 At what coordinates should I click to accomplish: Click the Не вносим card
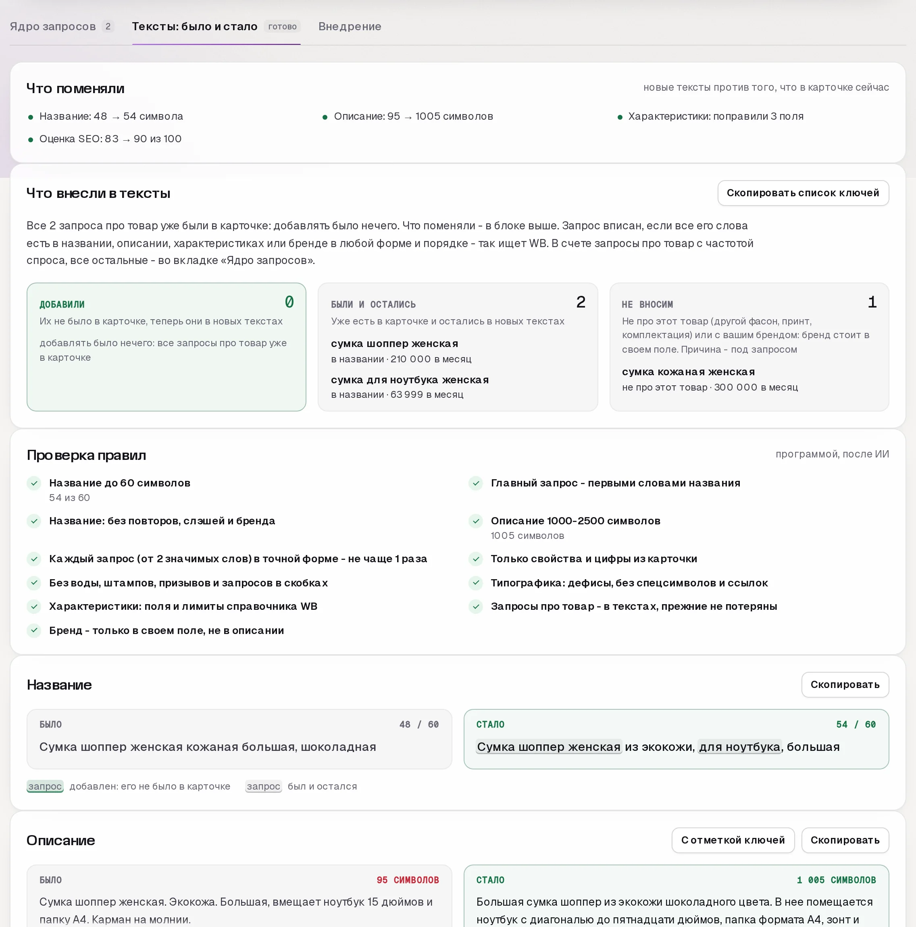[x=749, y=347]
